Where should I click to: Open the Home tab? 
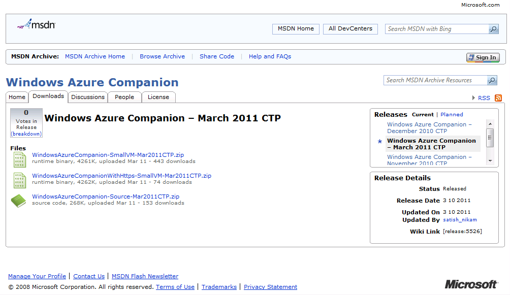(17, 97)
